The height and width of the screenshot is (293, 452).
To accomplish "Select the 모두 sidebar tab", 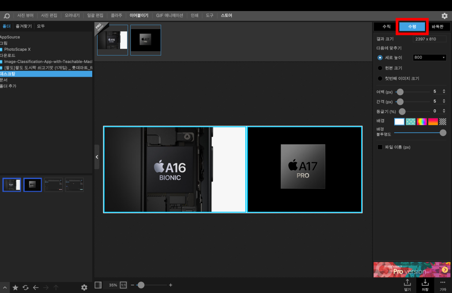I will point(41,26).
